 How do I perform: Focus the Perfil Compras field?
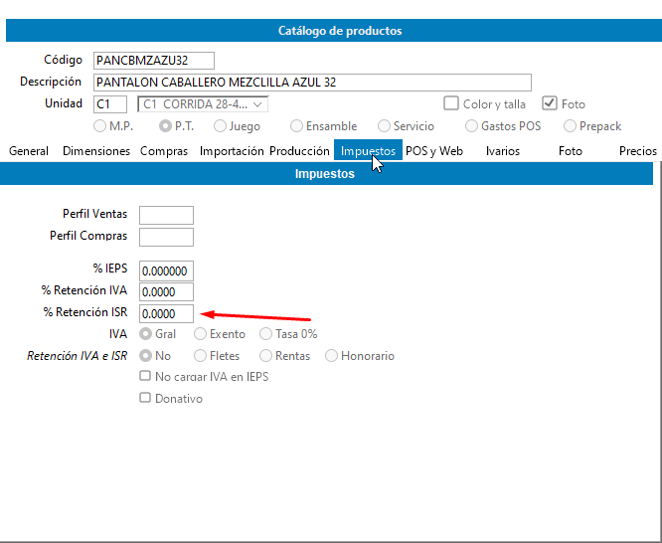tap(166, 237)
